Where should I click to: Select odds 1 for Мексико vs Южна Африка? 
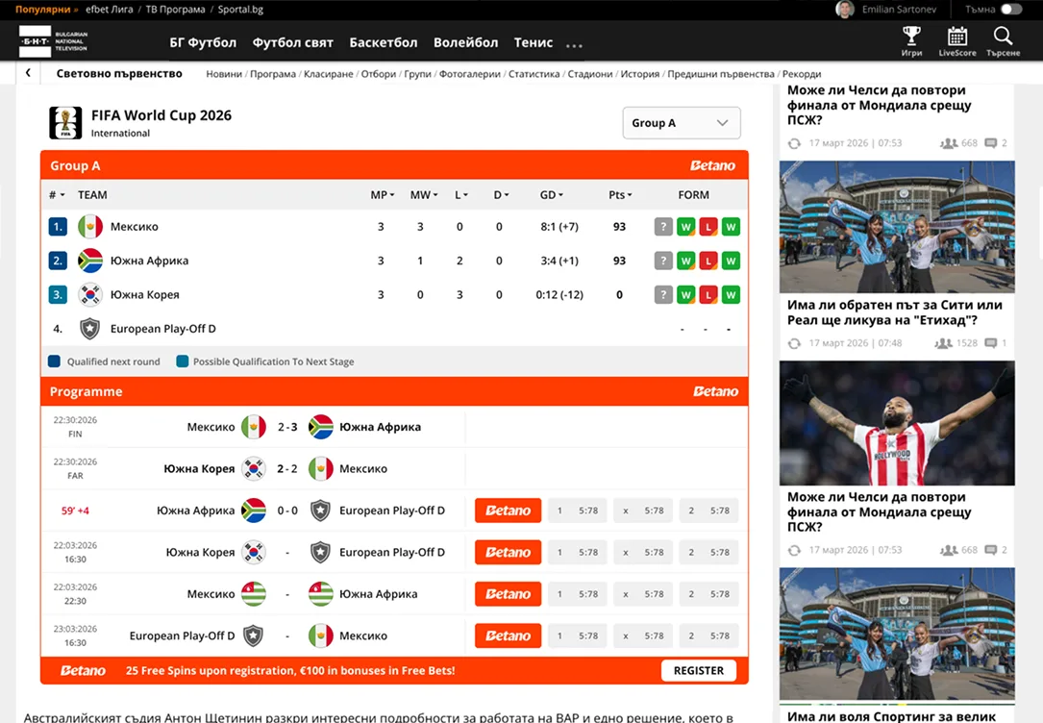pyautogui.click(x=577, y=594)
